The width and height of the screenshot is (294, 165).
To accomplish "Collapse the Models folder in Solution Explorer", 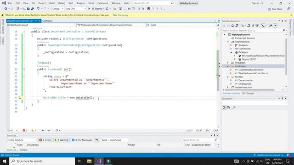I will [x=228, y=77].
